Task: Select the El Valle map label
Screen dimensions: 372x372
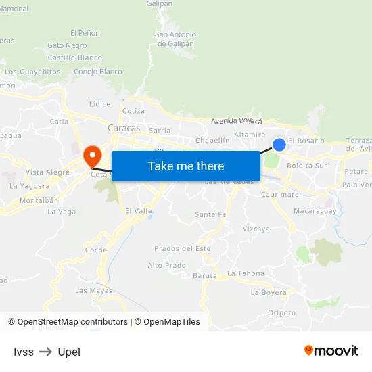Action: point(139,210)
